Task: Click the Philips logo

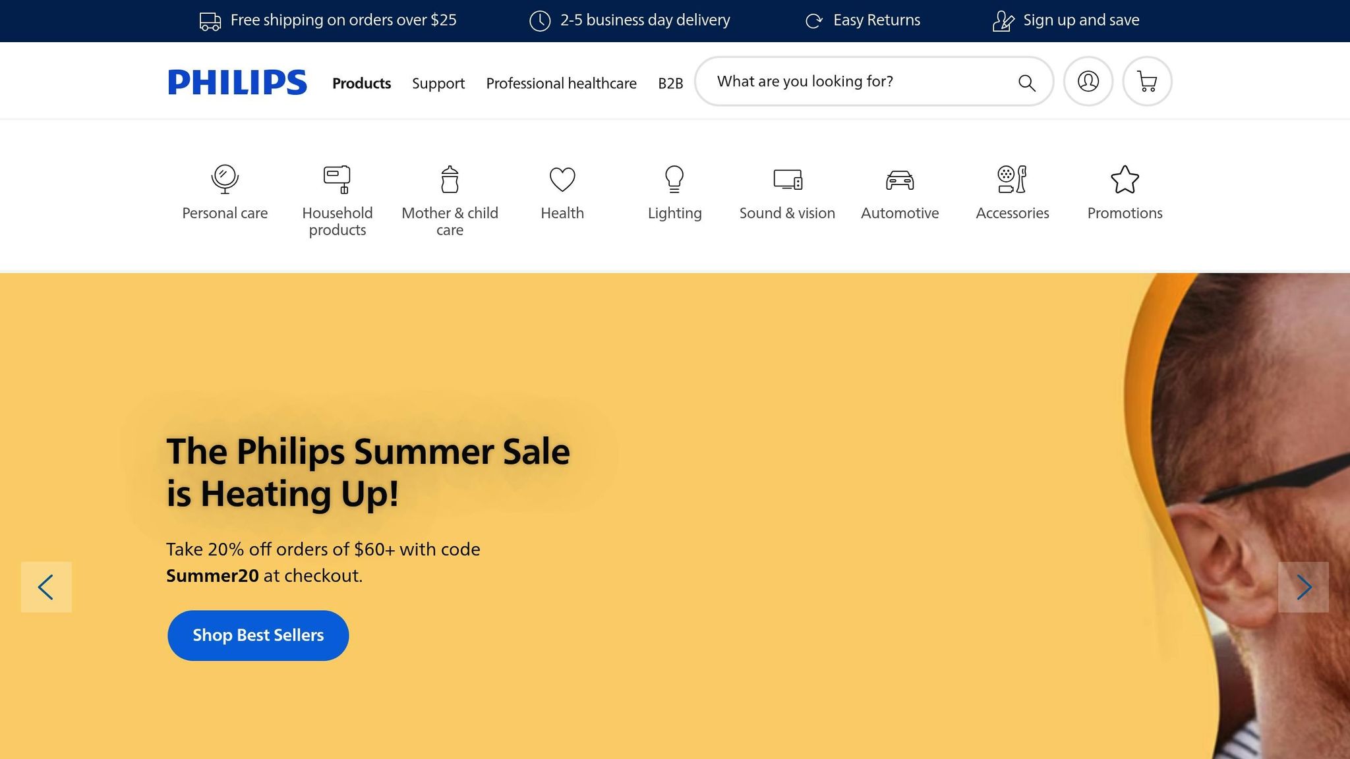Action: (x=237, y=82)
